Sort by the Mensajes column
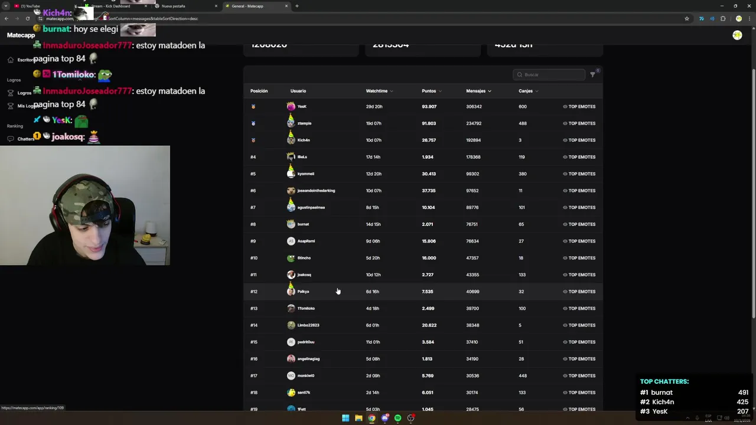 pos(478,91)
